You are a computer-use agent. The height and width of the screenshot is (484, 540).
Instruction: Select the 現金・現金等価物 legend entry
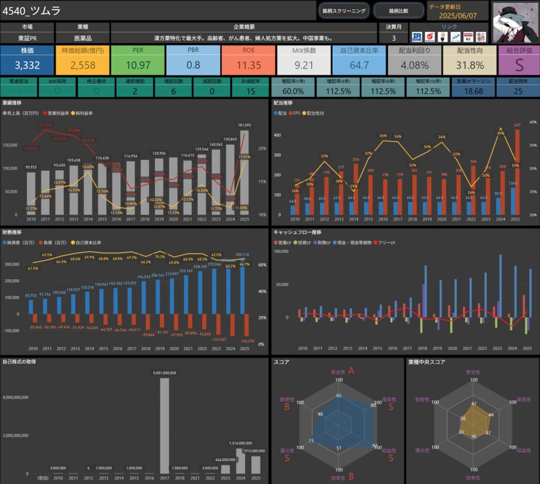[x=352, y=243]
